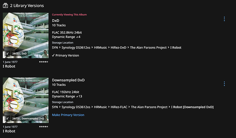Click the Primary Version checkmark label

coord(65,55)
